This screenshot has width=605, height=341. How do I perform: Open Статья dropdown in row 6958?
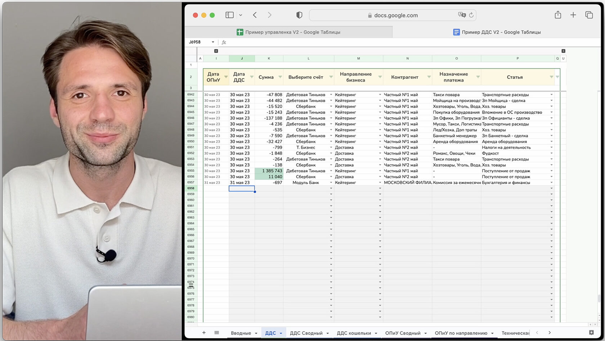tap(551, 188)
